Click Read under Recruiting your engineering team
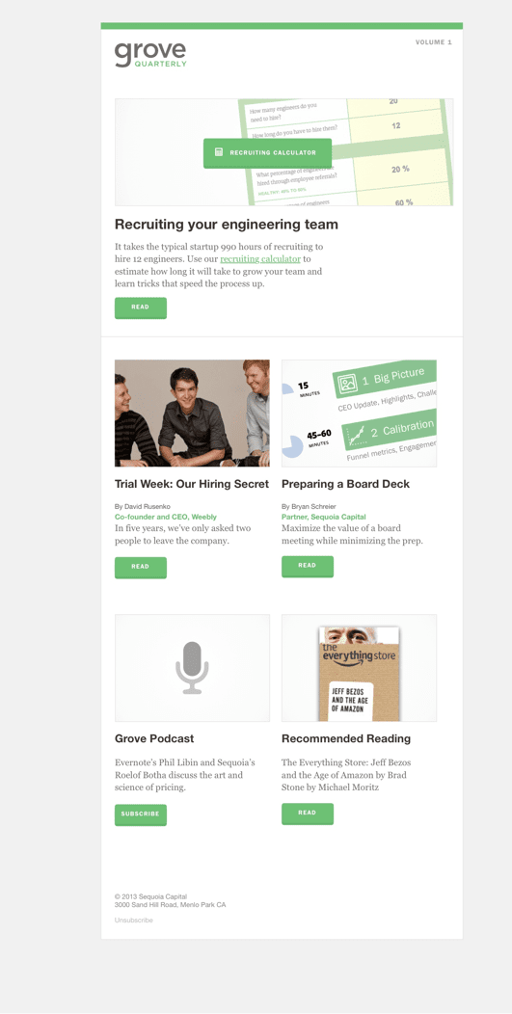512x1014 pixels. click(141, 307)
